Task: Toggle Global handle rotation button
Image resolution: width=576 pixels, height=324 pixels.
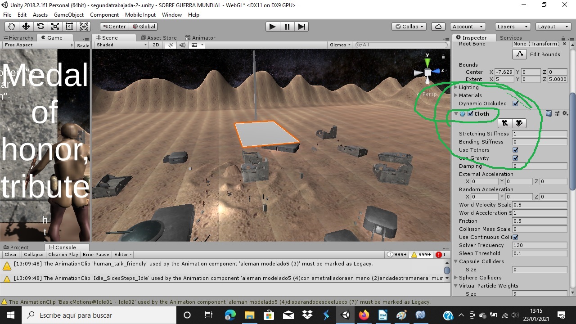Action: click(x=143, y=27)
